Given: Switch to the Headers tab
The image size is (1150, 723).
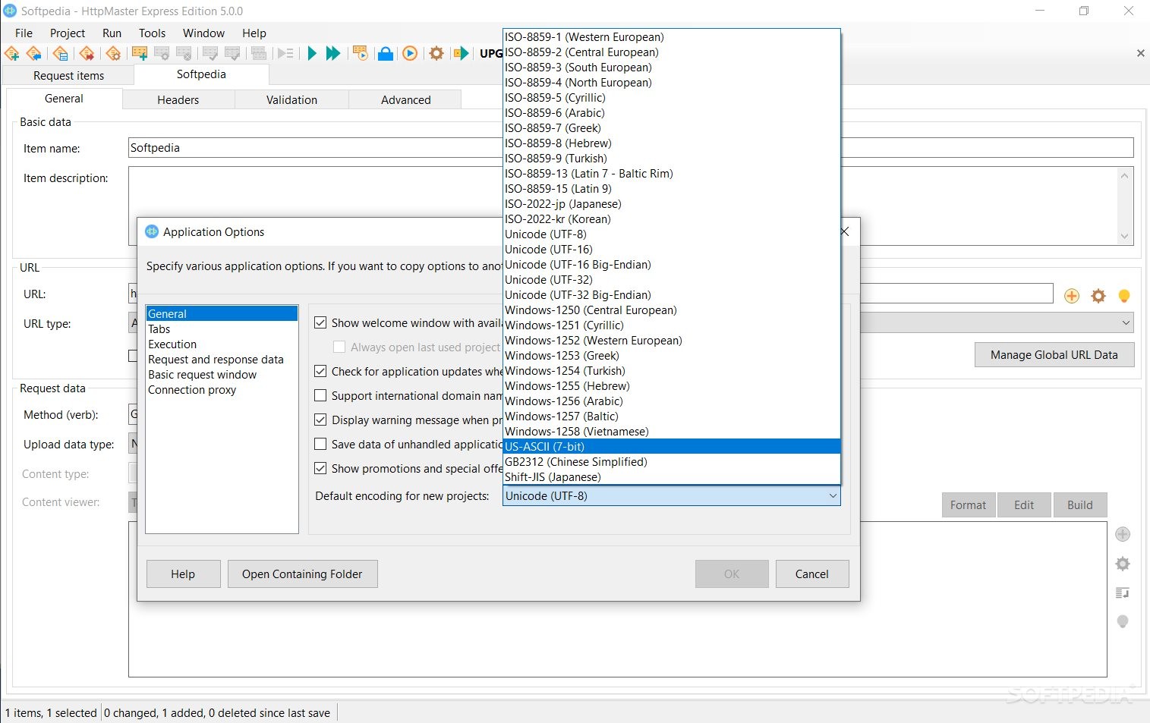Looking at the screenshot, I should pyautogui.click(x=178, y=99).
